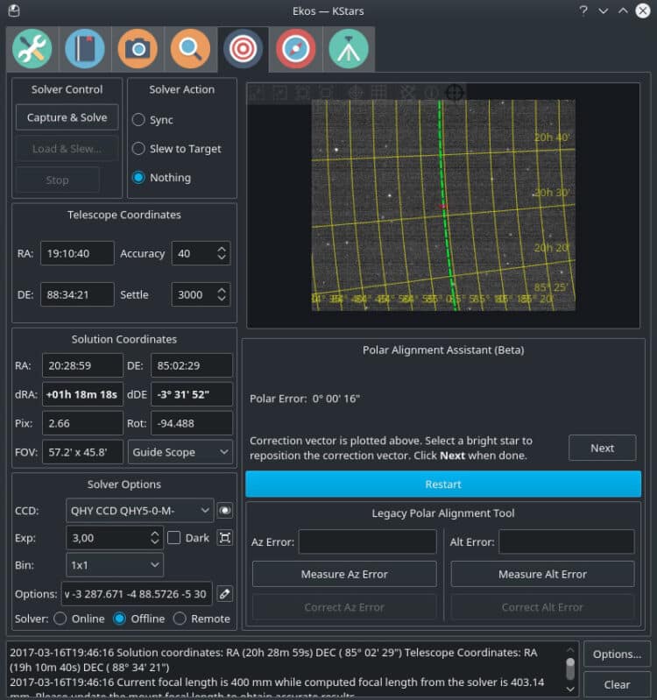The image size is (657, 700).
Task: Open the Setup module with wrench icon
Action: (32, 49)
